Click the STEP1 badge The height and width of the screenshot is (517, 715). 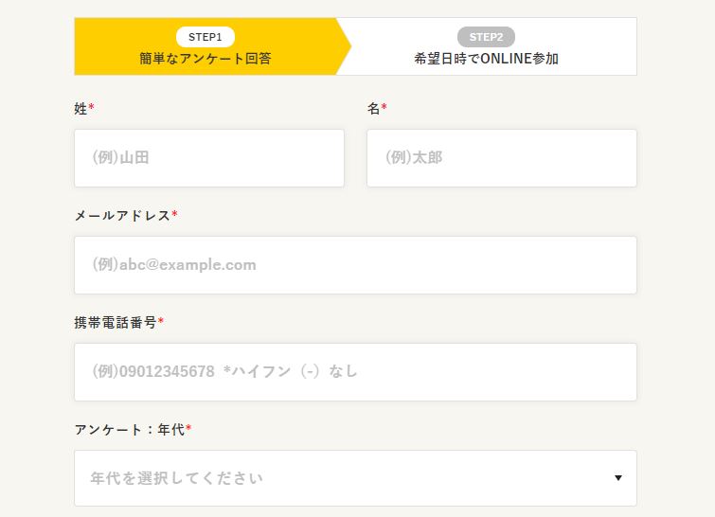(205, 37)
